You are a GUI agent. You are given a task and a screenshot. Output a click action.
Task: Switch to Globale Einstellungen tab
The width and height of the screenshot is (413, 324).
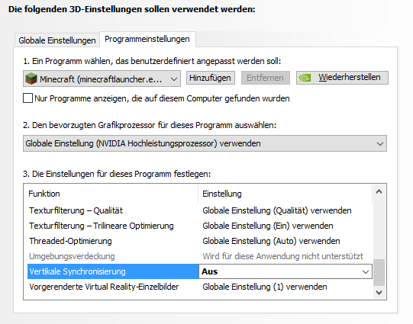click(x=57, y=40)
